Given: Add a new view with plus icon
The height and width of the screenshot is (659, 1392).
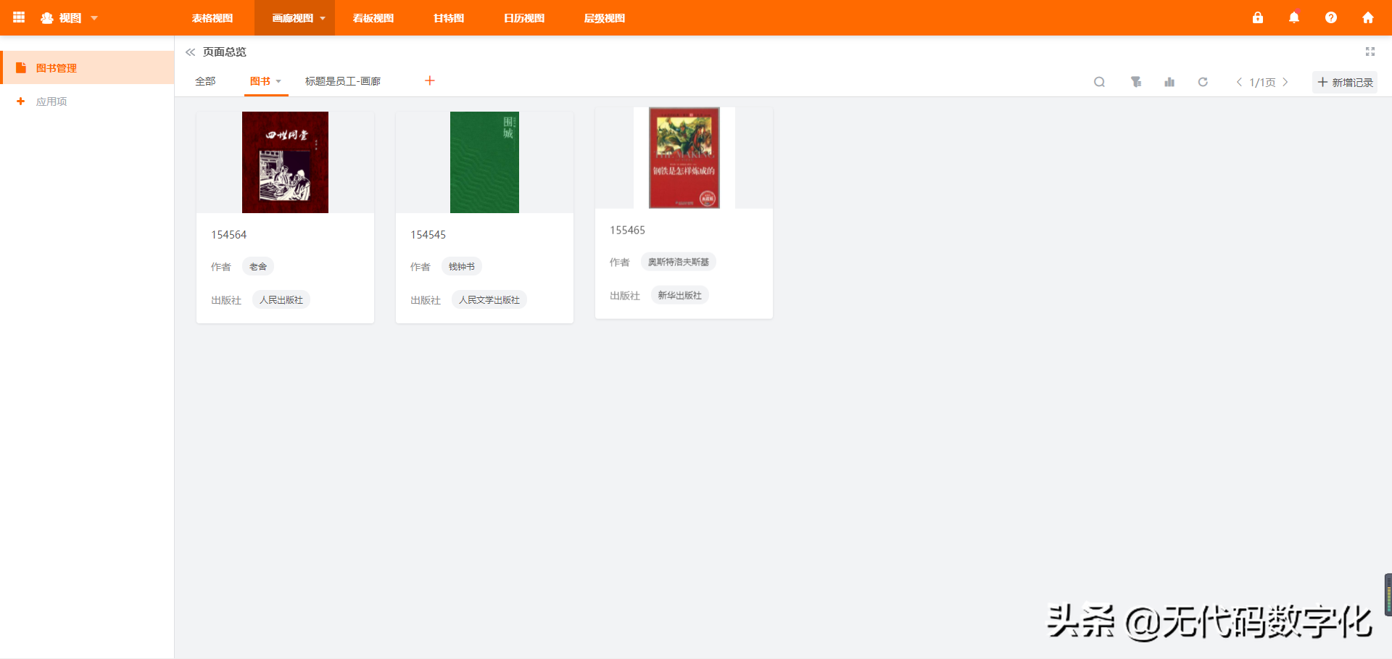Looking at the screenshot, I should 430,80.
